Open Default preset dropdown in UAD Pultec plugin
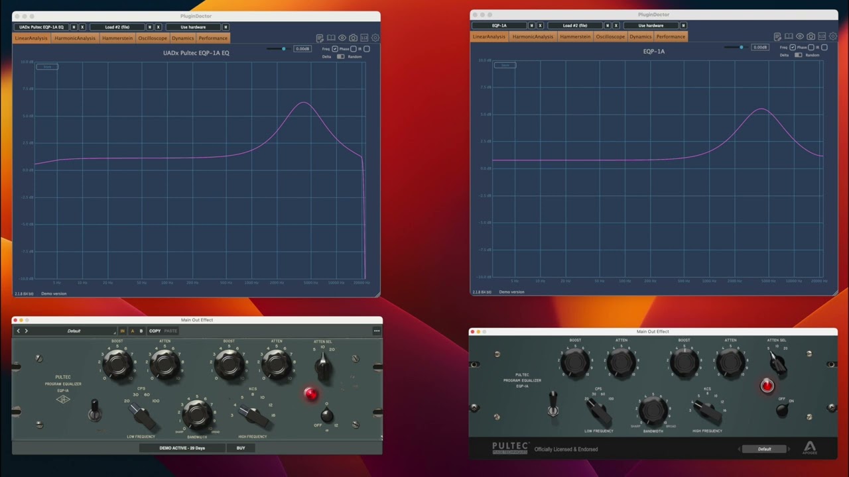The image size is (849, 477). (x=74, y=331)
